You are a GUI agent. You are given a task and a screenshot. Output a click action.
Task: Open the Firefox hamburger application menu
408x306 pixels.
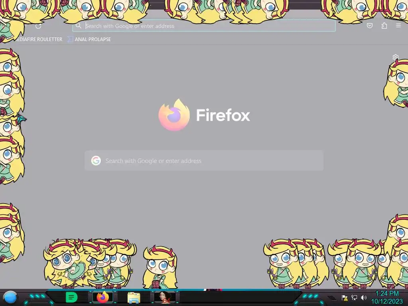point(398,25)
